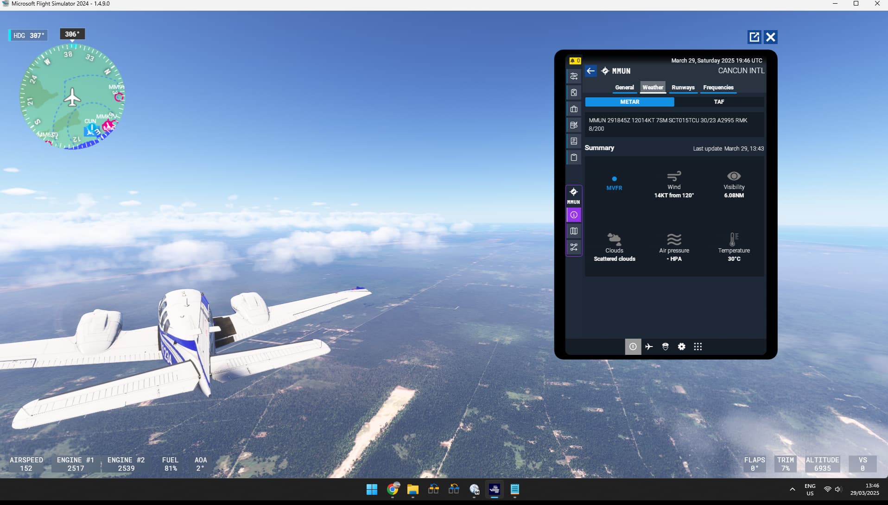
Task: Click the Temperature thermometer icon
Action: tap(733, 239)
